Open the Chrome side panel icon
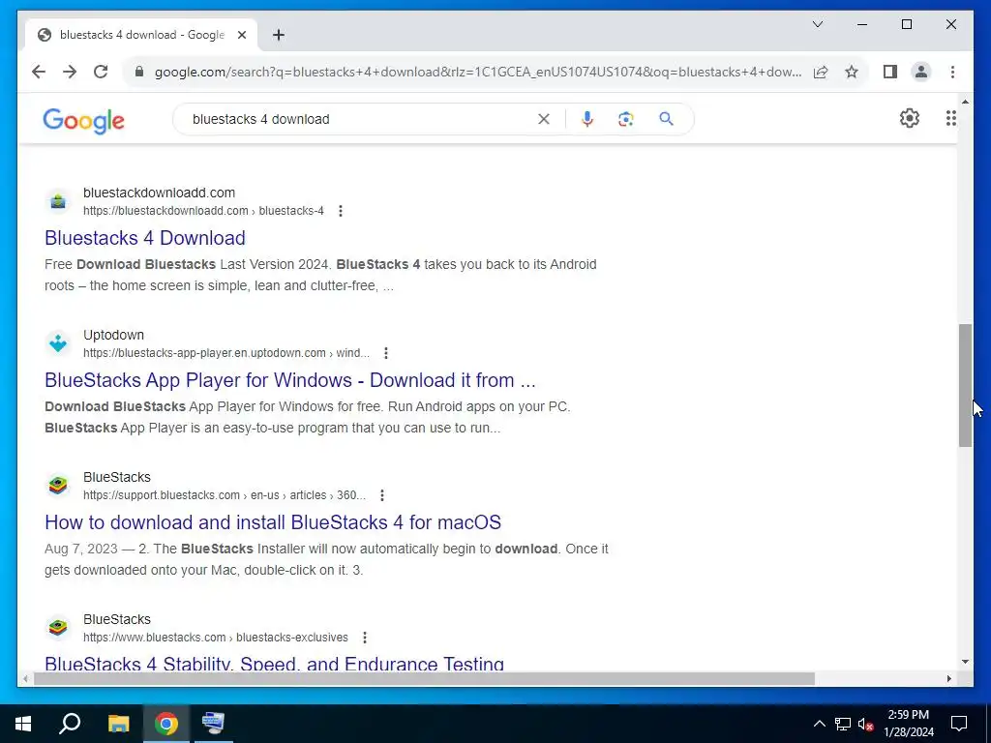991x743 pixels. [x=890, y=72]
